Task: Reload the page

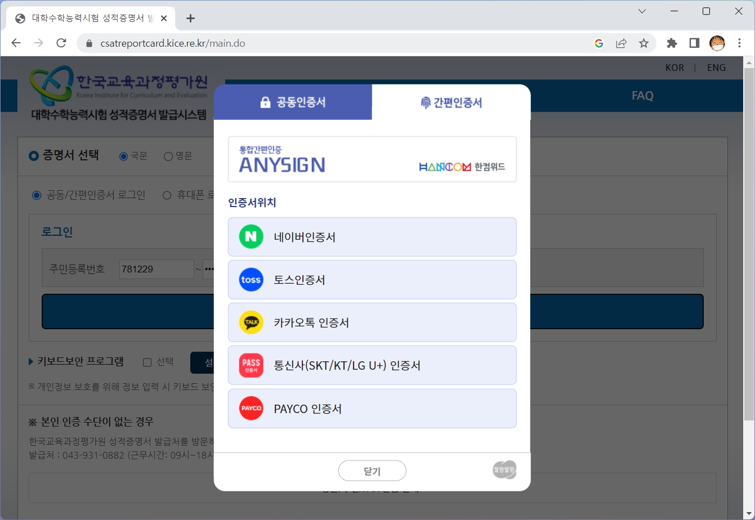Action: (61, 43)
